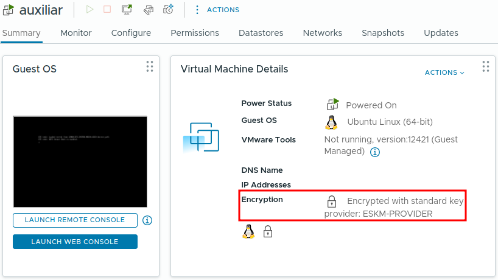Click Guest OS card drag handle
The height and width of the screenshot is (280, 498).
(150, 66)
